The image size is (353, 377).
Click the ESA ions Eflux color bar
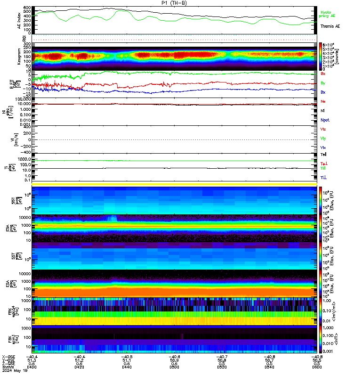pos(321,229)
